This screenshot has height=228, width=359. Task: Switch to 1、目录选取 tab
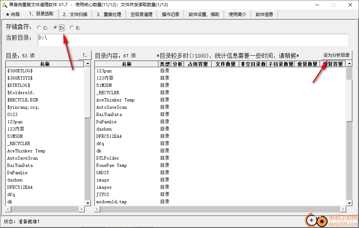tap(41, 14)
